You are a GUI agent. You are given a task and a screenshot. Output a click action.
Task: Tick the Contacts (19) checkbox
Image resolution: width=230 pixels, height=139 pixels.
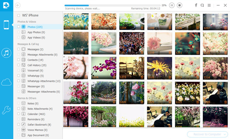point(18,60)
